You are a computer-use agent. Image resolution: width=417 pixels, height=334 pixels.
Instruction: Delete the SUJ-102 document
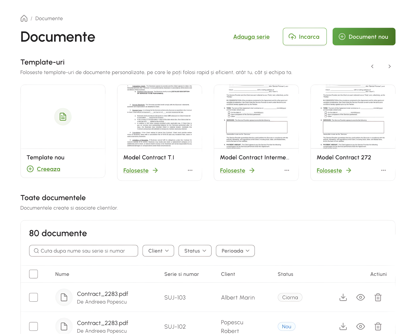pyautogui.click(x=378, y=326)
